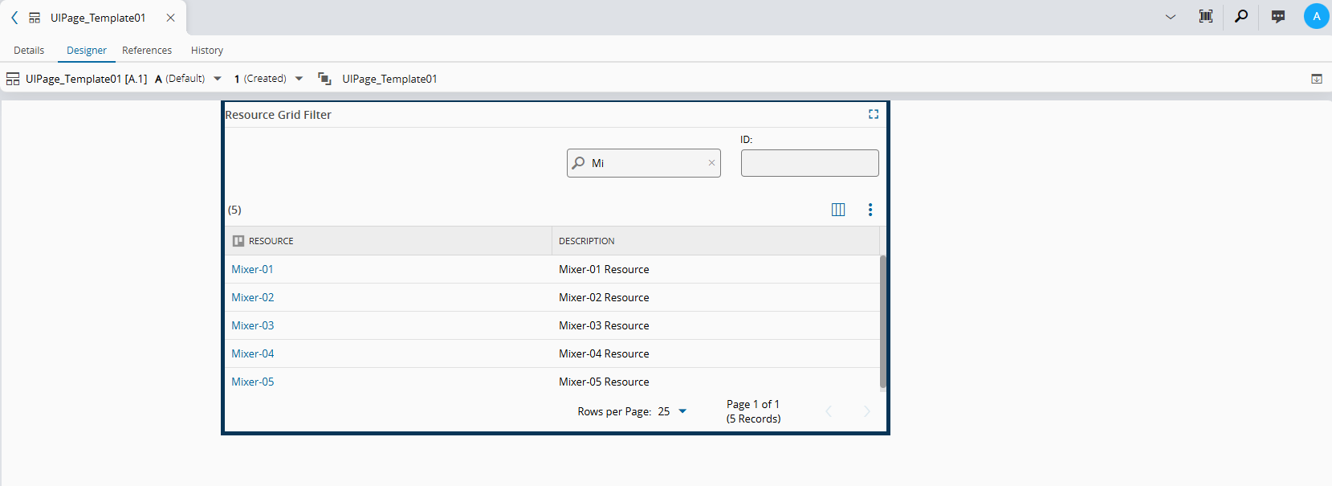Click the UIPage_Template01 [A.1] page icon
This screenshot has width=1332, height=486.
point(13,79)
